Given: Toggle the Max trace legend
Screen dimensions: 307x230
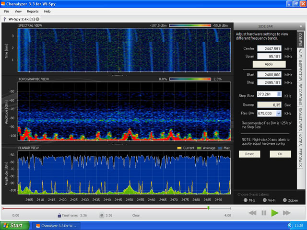Looking at the screenshot, I should click(x=224, y=148).
